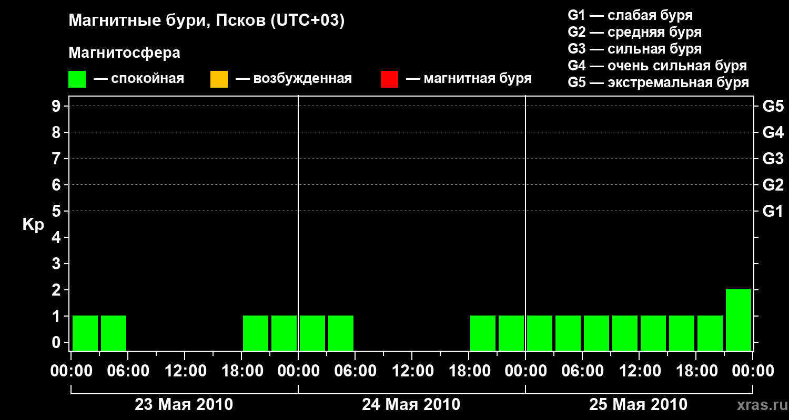Click the right-axis 'G1' label
The image size is (789, 420).
click(x=773, y=211)
